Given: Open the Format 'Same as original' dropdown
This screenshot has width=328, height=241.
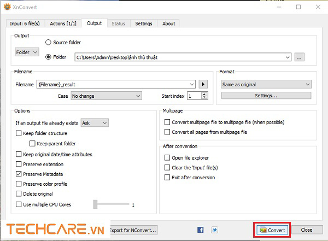Looking at the screenshot, I should click(266, 84).
